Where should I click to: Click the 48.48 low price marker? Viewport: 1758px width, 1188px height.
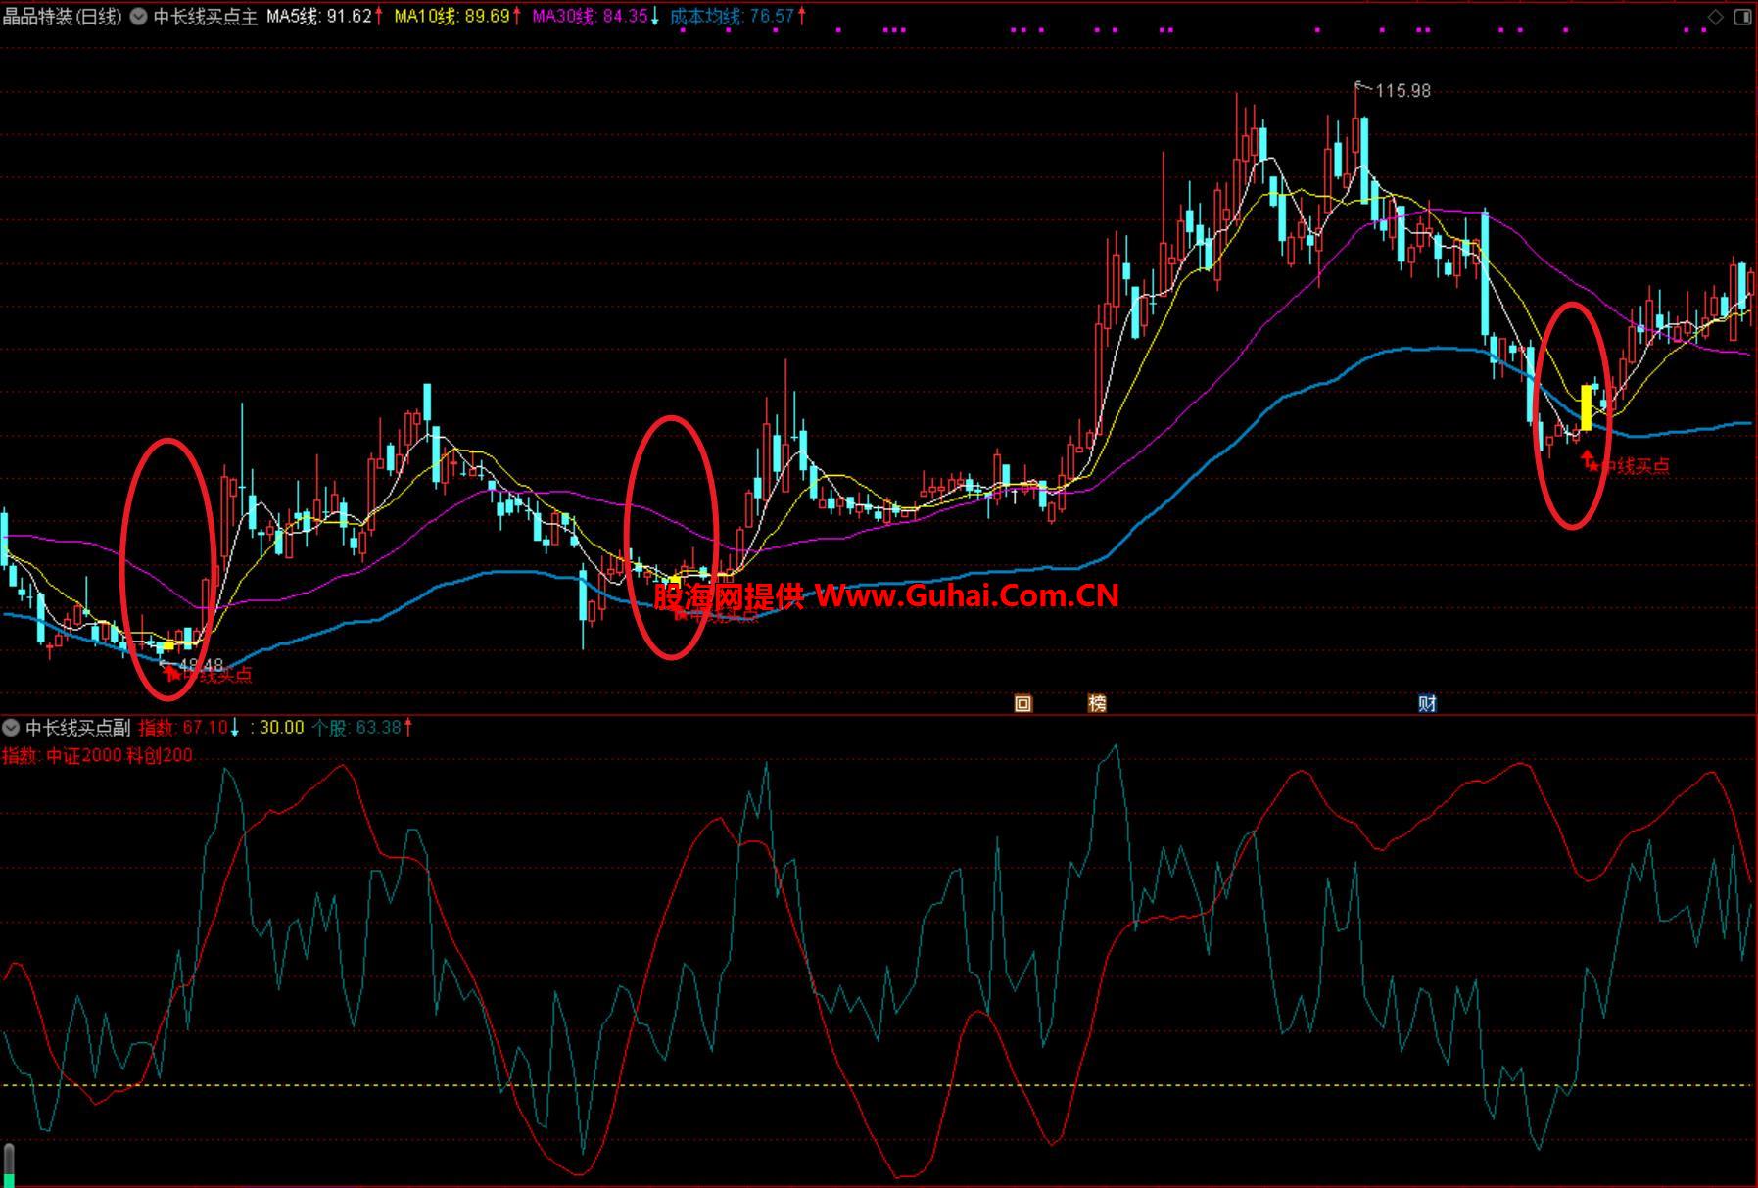pyautogui.click(x=200, y=665)
